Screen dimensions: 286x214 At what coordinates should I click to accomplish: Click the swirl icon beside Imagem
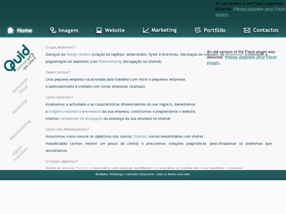click(x=53, y=30)
